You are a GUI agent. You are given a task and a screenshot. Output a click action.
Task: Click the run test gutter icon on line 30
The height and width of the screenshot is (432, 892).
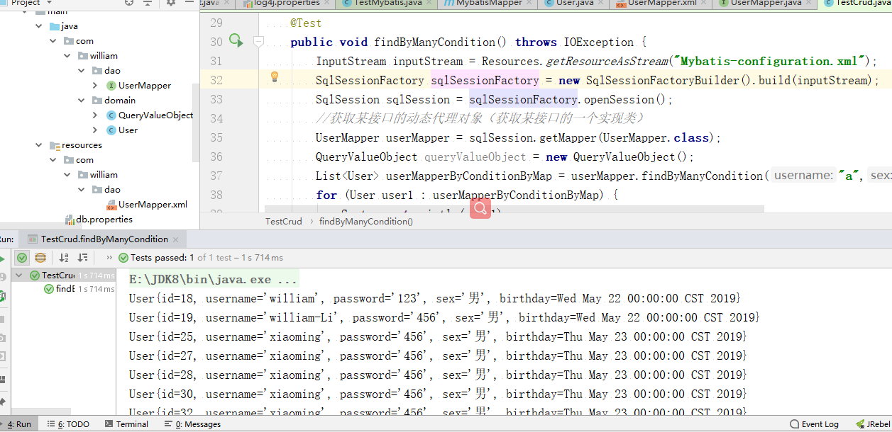point(236,42)
